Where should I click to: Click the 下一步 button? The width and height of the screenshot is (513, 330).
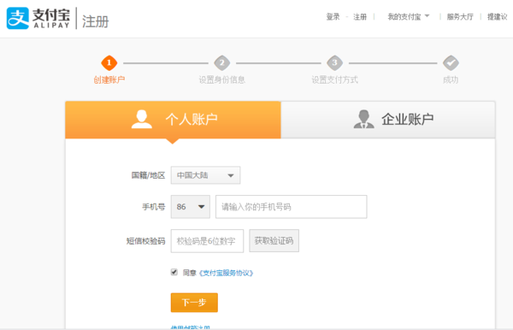coord(194,303)
